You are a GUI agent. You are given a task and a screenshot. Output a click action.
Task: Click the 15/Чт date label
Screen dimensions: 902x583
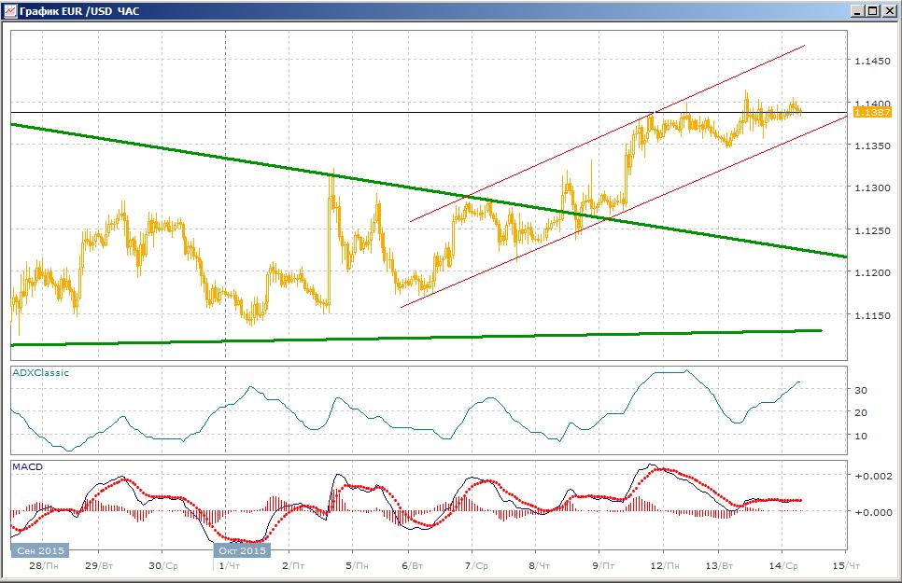coord(846,566)
